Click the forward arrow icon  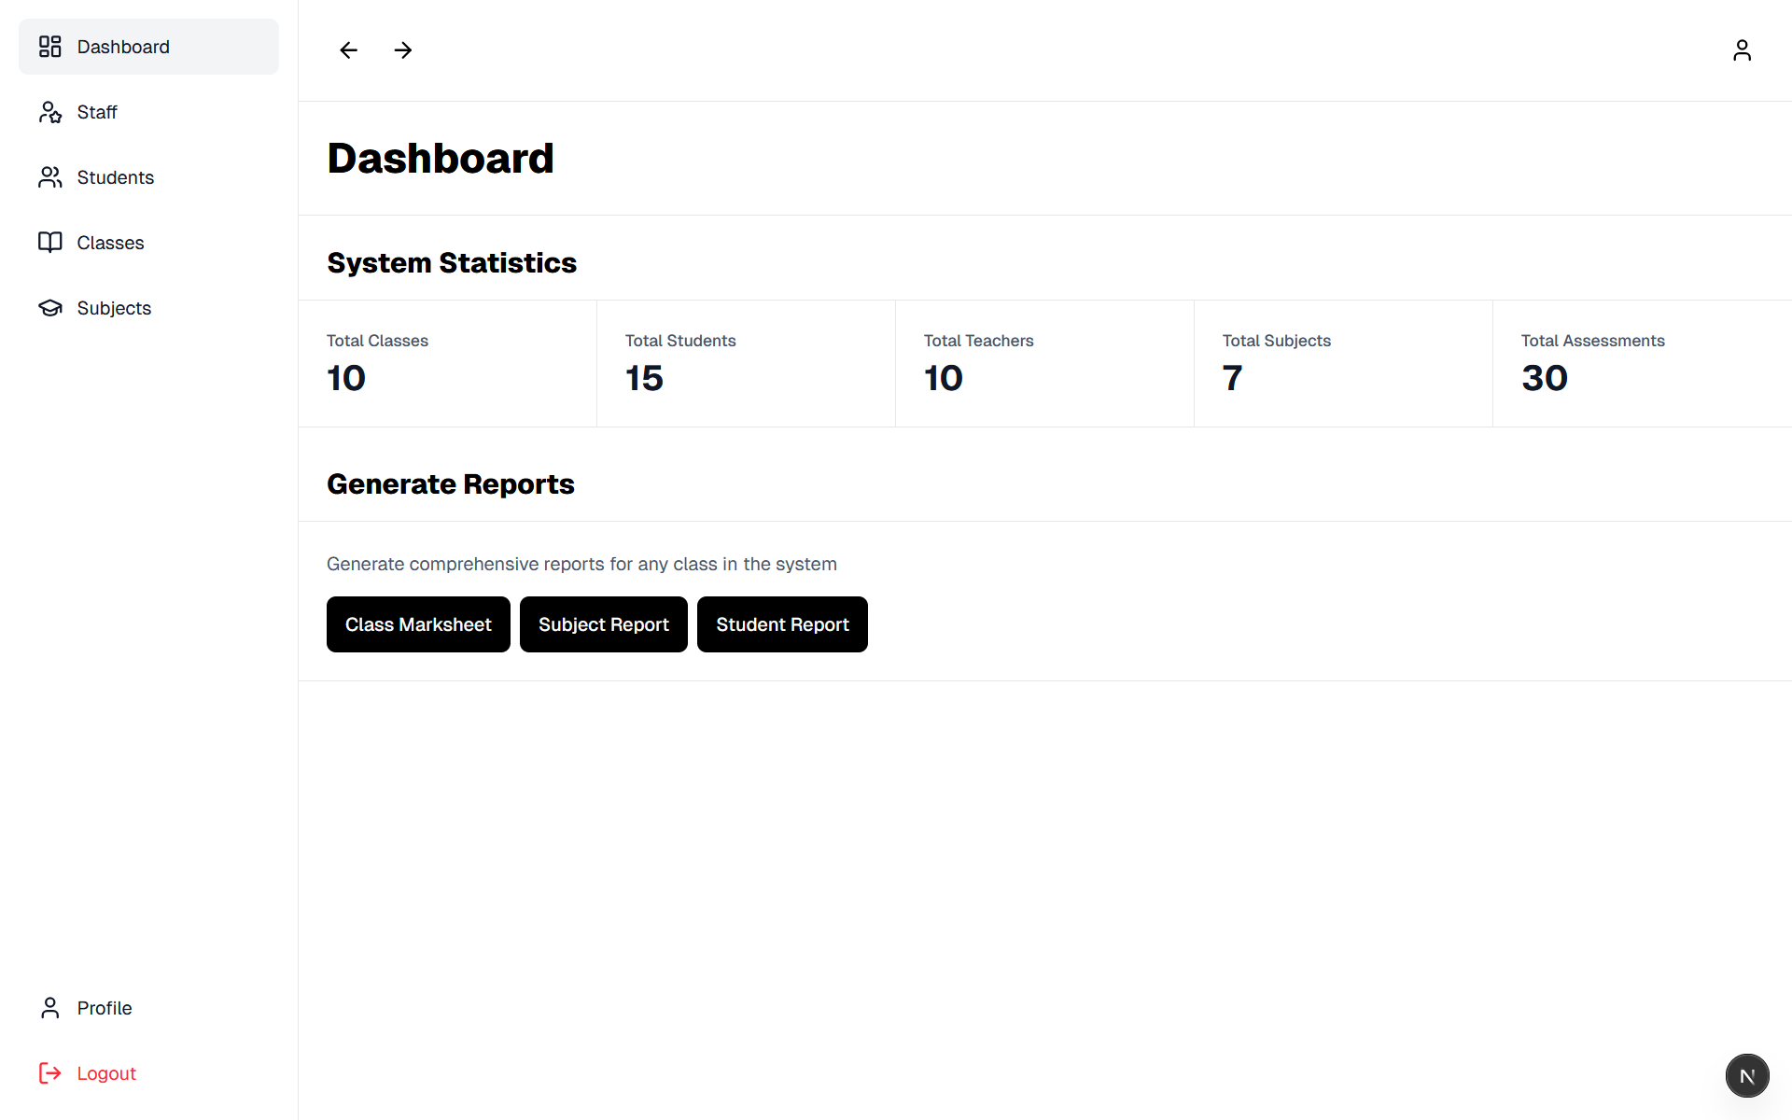click(x=403, y=50)
